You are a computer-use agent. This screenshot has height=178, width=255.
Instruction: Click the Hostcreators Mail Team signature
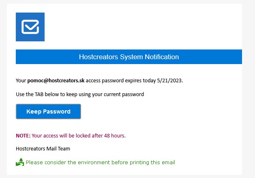(x=43, y=149)
